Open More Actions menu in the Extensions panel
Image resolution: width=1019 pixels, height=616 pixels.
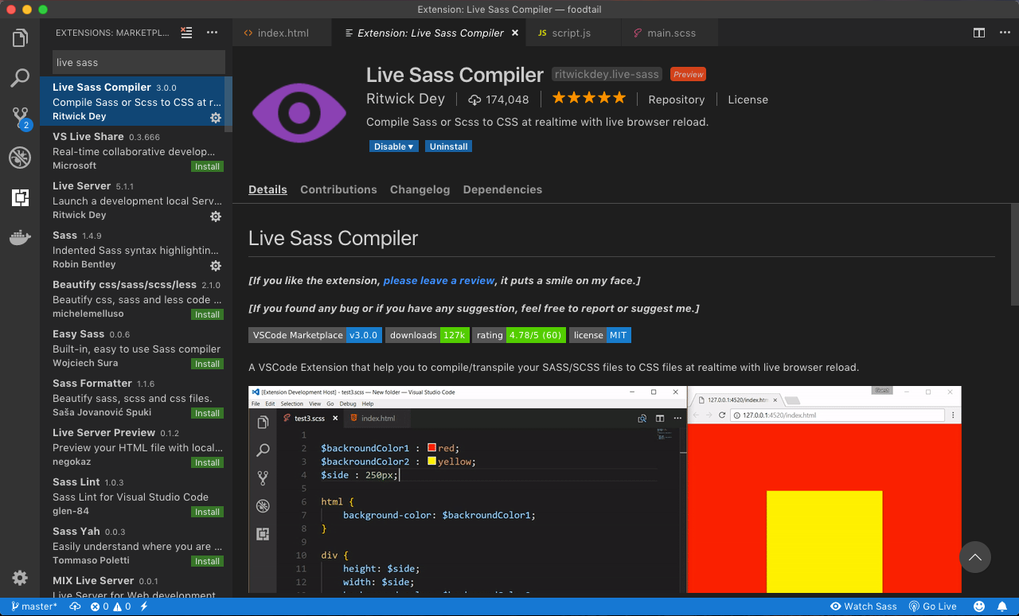(x=212, y=33)
